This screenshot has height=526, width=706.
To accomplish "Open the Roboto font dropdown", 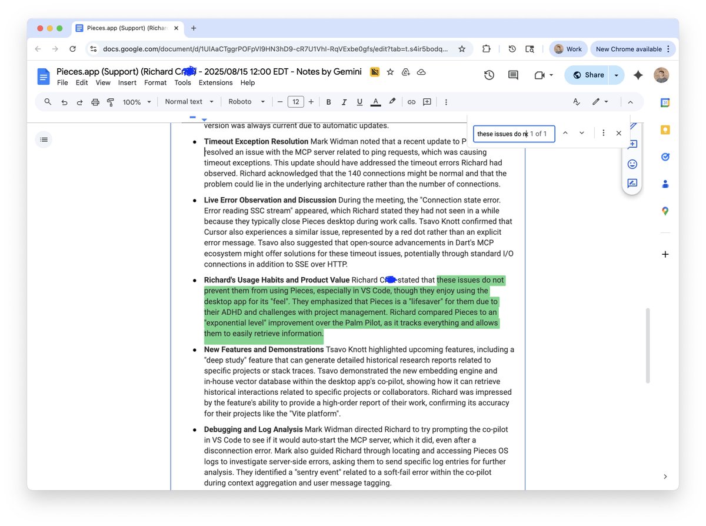I will coord(247,102).
